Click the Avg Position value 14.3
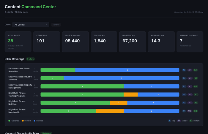Viewport: 208px width, 134px height. pyautogui.click(x=156, y=41)
